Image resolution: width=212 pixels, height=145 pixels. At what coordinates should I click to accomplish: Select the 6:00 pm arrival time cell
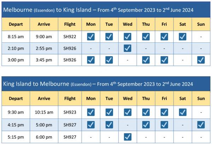pyautogui.click(x=44, y=136)
